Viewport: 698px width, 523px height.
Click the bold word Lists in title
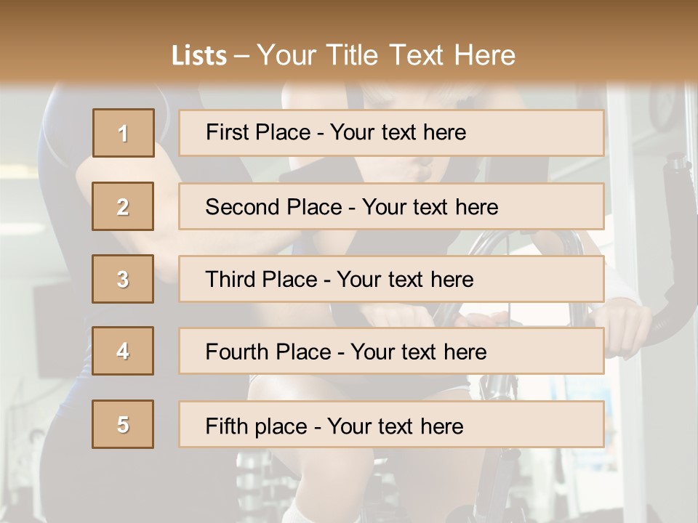tap(198, 55)
